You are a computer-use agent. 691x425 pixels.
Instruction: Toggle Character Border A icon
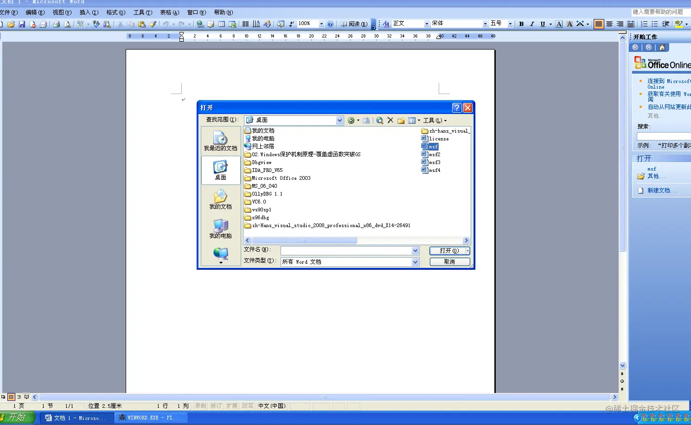tap(559, 24)
